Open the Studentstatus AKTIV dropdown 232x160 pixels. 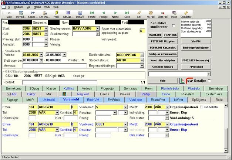tap(142, 60)
